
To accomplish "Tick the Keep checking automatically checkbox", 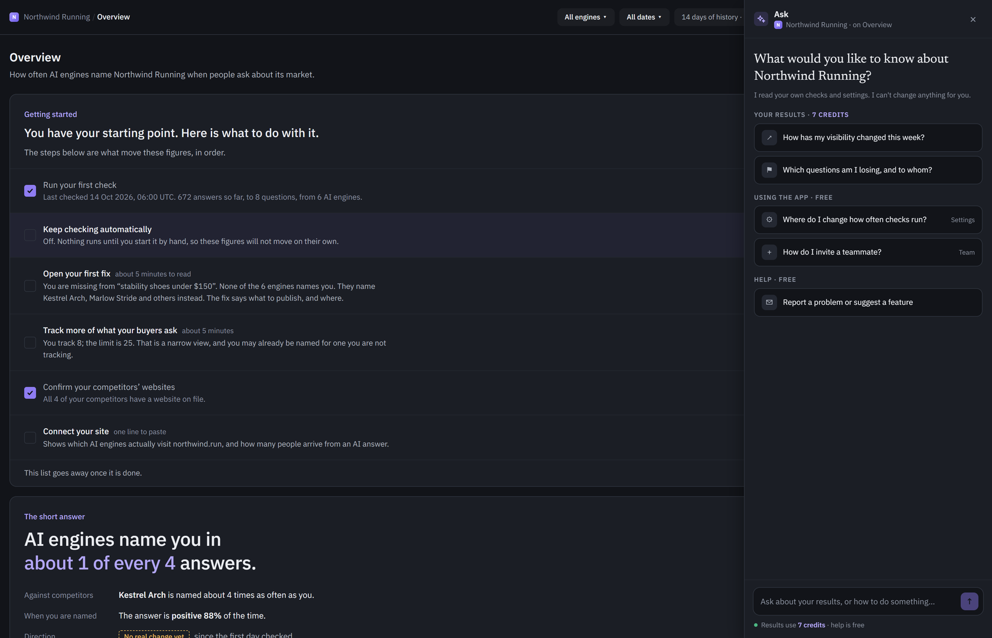I will click(30, 235).
